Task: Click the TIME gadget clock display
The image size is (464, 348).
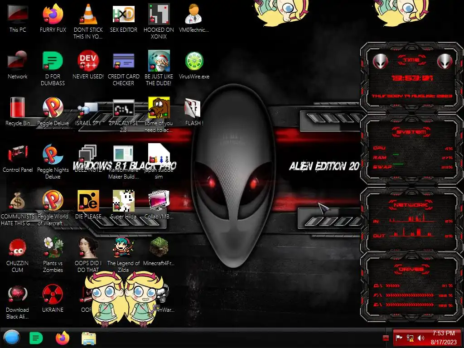Action: pos(412,78)
